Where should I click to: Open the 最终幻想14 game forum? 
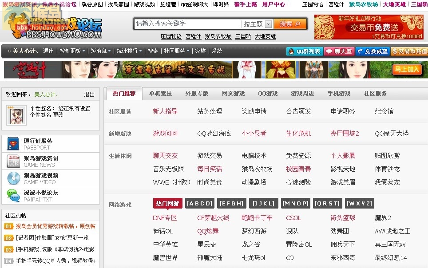click(x=391, y=258)
